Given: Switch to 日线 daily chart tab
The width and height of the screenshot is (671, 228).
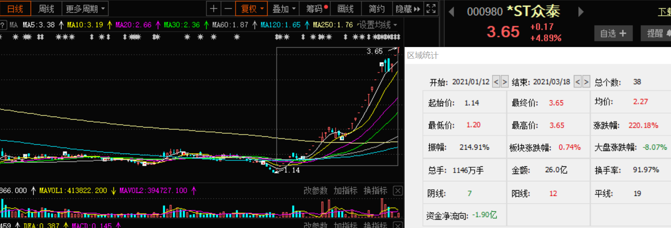Looking at the screenshot, I should click(x=15, y=8).
